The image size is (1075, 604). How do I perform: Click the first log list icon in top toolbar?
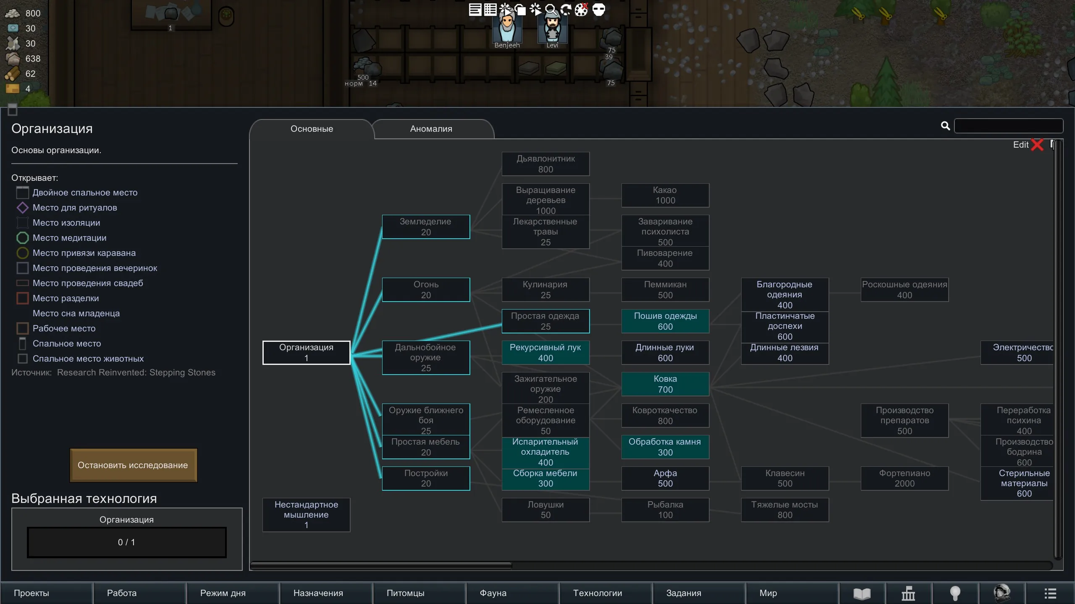click(x=475, y=9)
